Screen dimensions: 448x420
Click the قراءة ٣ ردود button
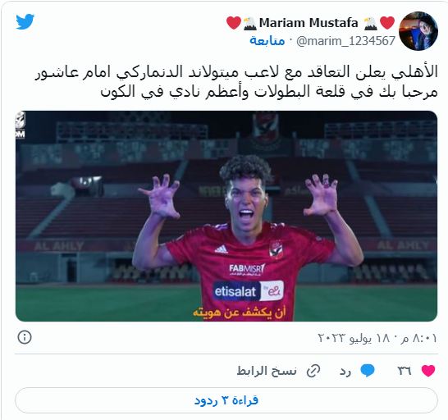tap(226, 400)
